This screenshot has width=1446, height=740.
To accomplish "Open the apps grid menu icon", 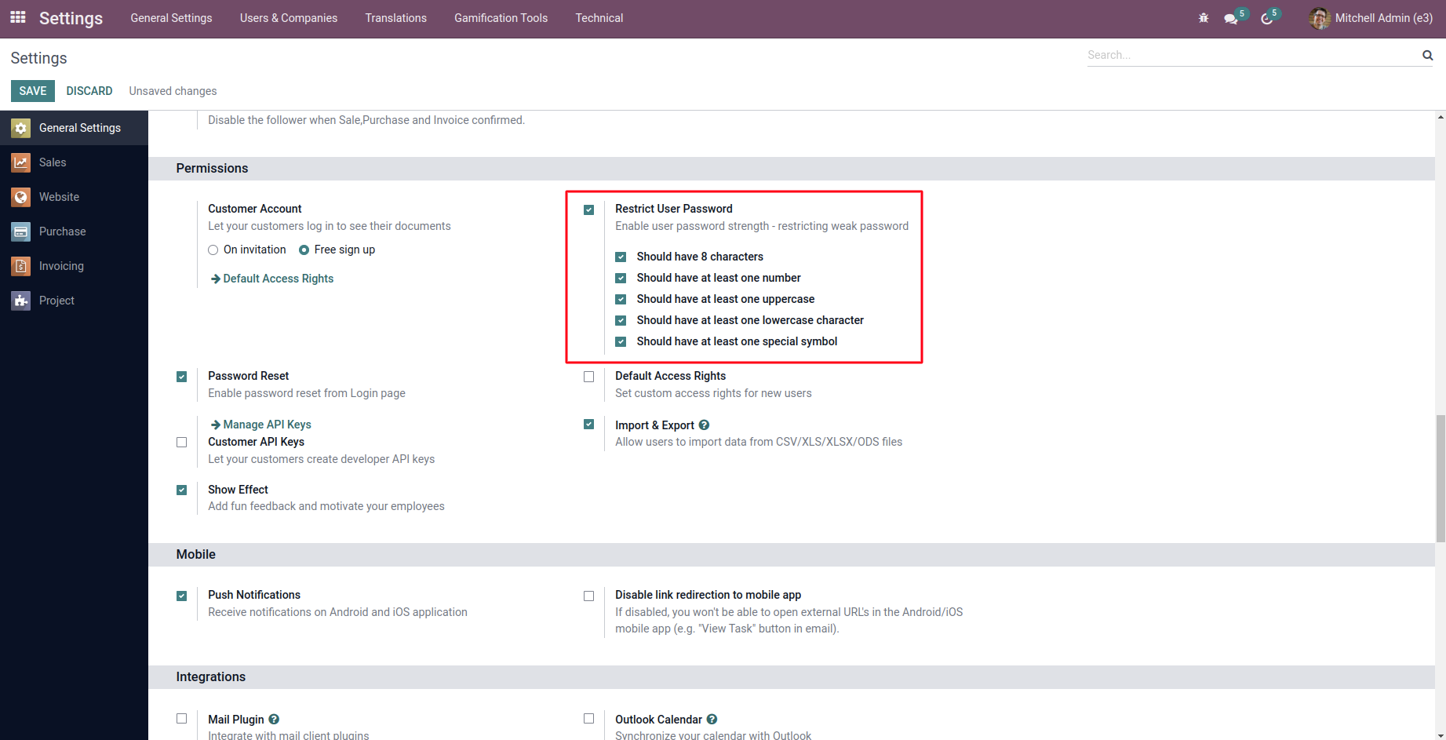I will pyautogui.click(x=18, y=17).
